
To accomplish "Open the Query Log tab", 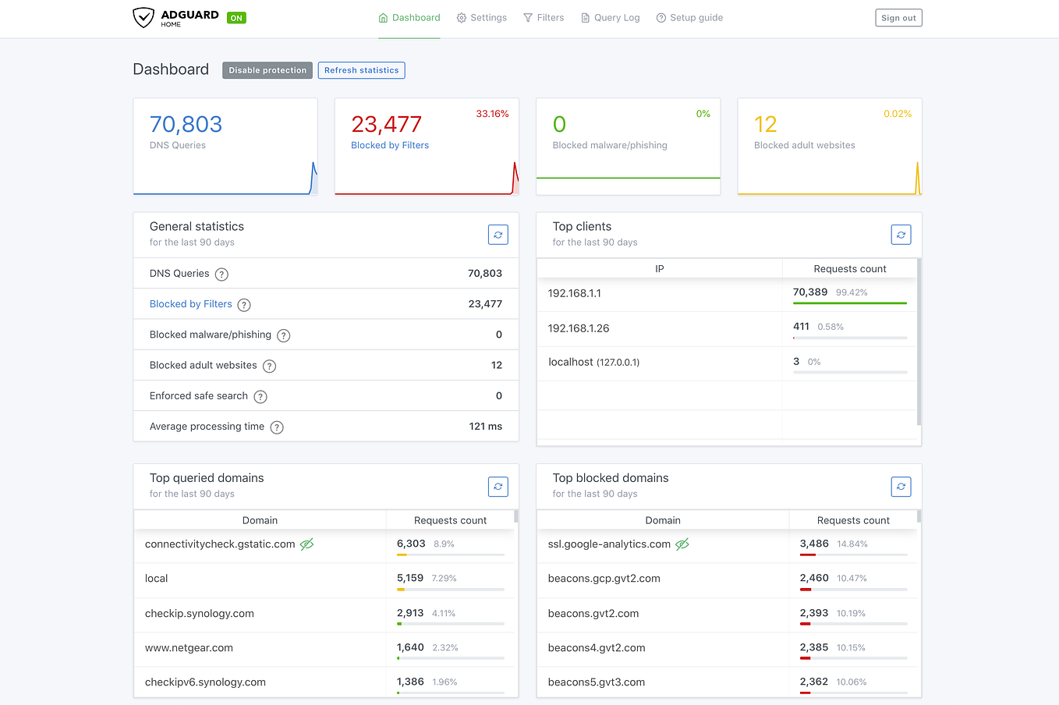I will click(x=610, y=18).
